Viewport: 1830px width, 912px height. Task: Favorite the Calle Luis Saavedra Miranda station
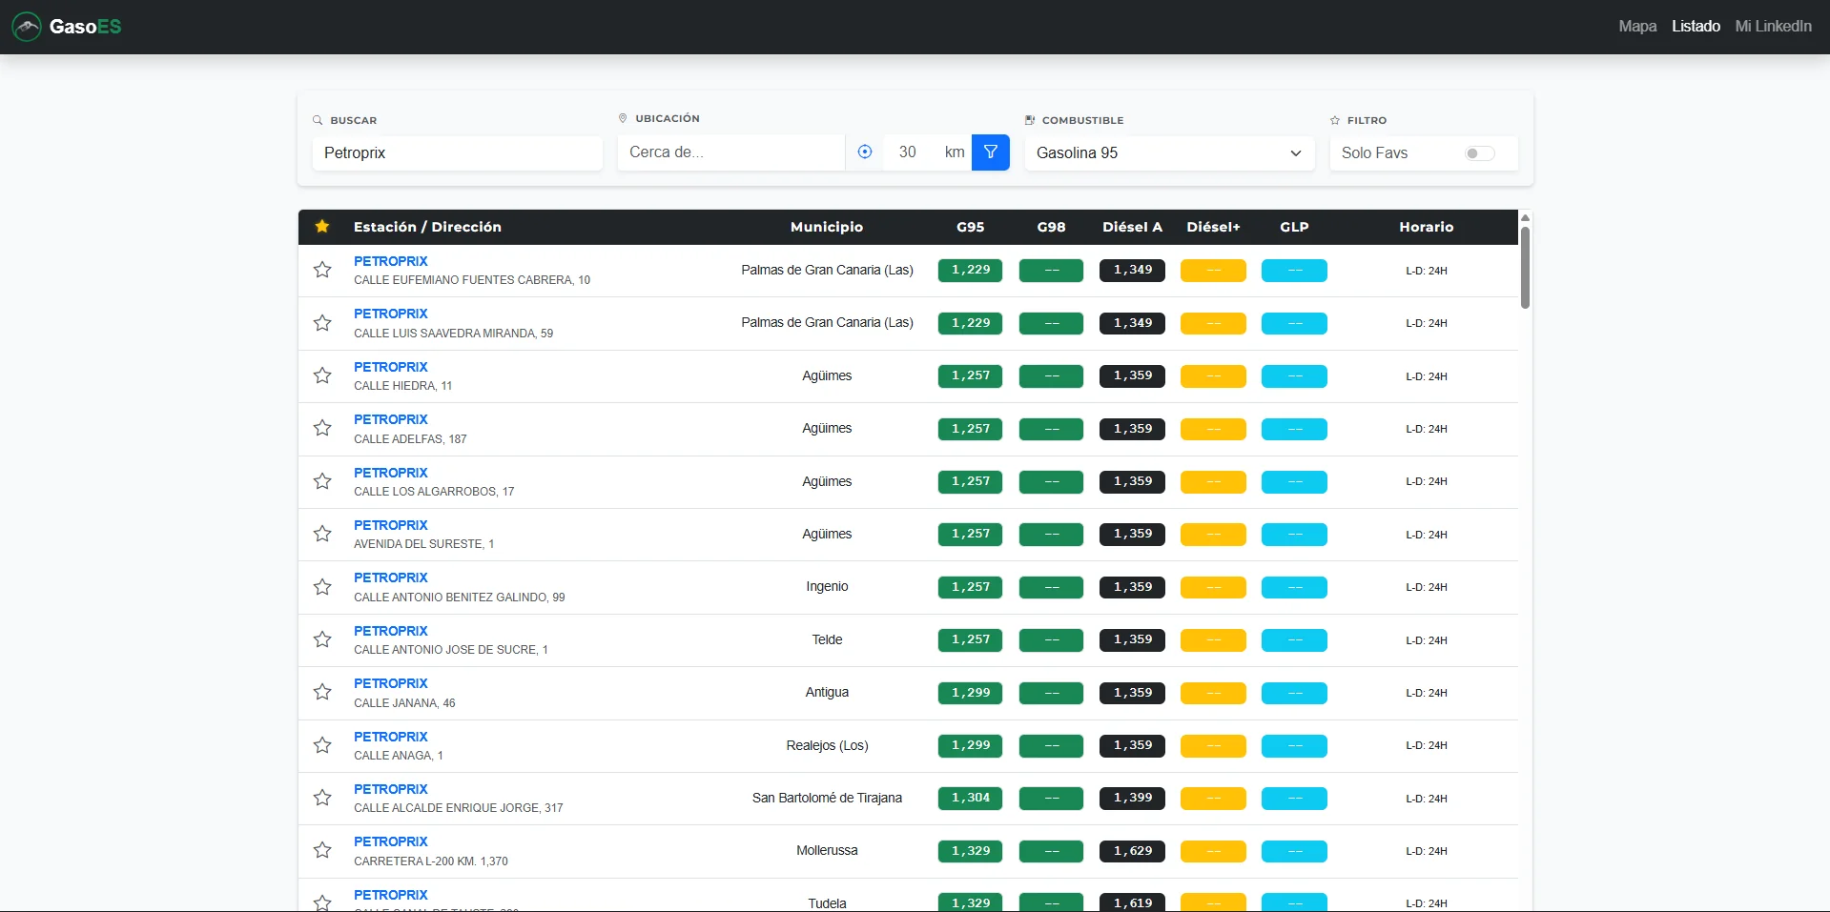coord(322,323)
